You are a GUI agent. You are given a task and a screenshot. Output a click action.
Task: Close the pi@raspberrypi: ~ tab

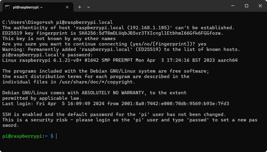67,7
